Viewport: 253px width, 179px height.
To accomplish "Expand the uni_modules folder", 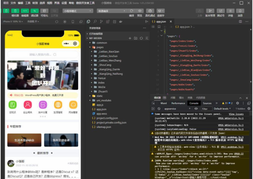I will click(104, 100).
